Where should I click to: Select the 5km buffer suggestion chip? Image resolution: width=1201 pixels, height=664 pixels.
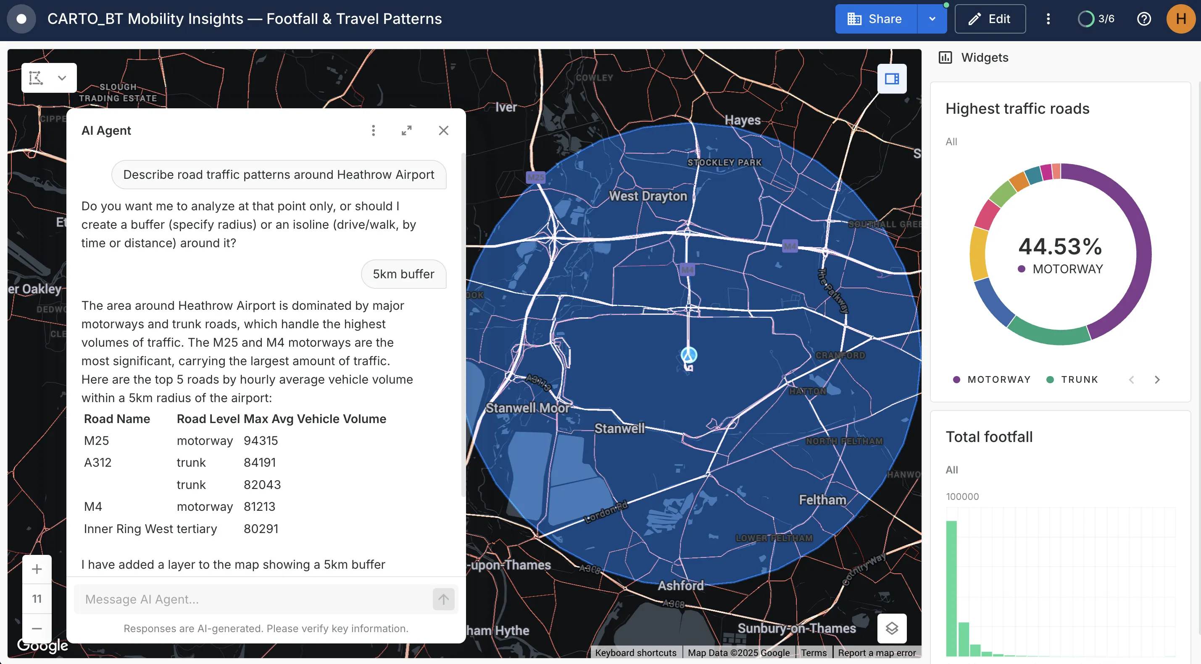(x=404, y=274)
